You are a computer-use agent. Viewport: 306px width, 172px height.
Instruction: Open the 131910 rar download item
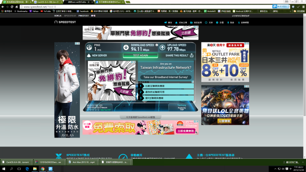pos(49,162)
